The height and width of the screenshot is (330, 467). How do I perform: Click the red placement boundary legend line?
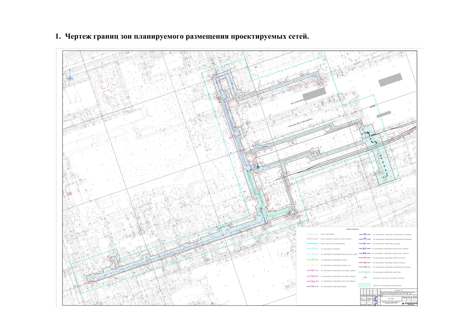pyautogui.click(x=312, y=239)
